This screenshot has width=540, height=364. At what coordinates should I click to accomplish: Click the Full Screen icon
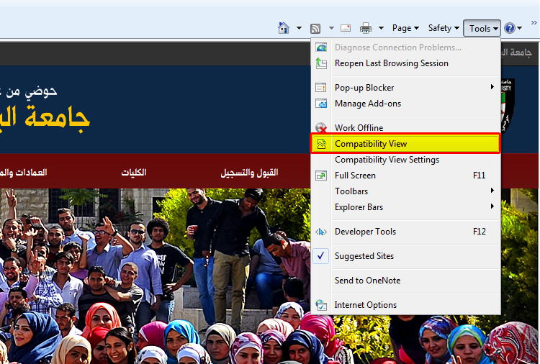click(x=321, y=176)
